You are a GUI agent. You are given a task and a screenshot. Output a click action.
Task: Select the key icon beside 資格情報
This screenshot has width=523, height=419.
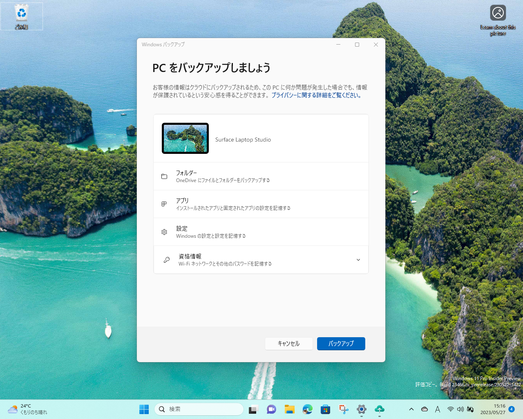click(166, 259)
